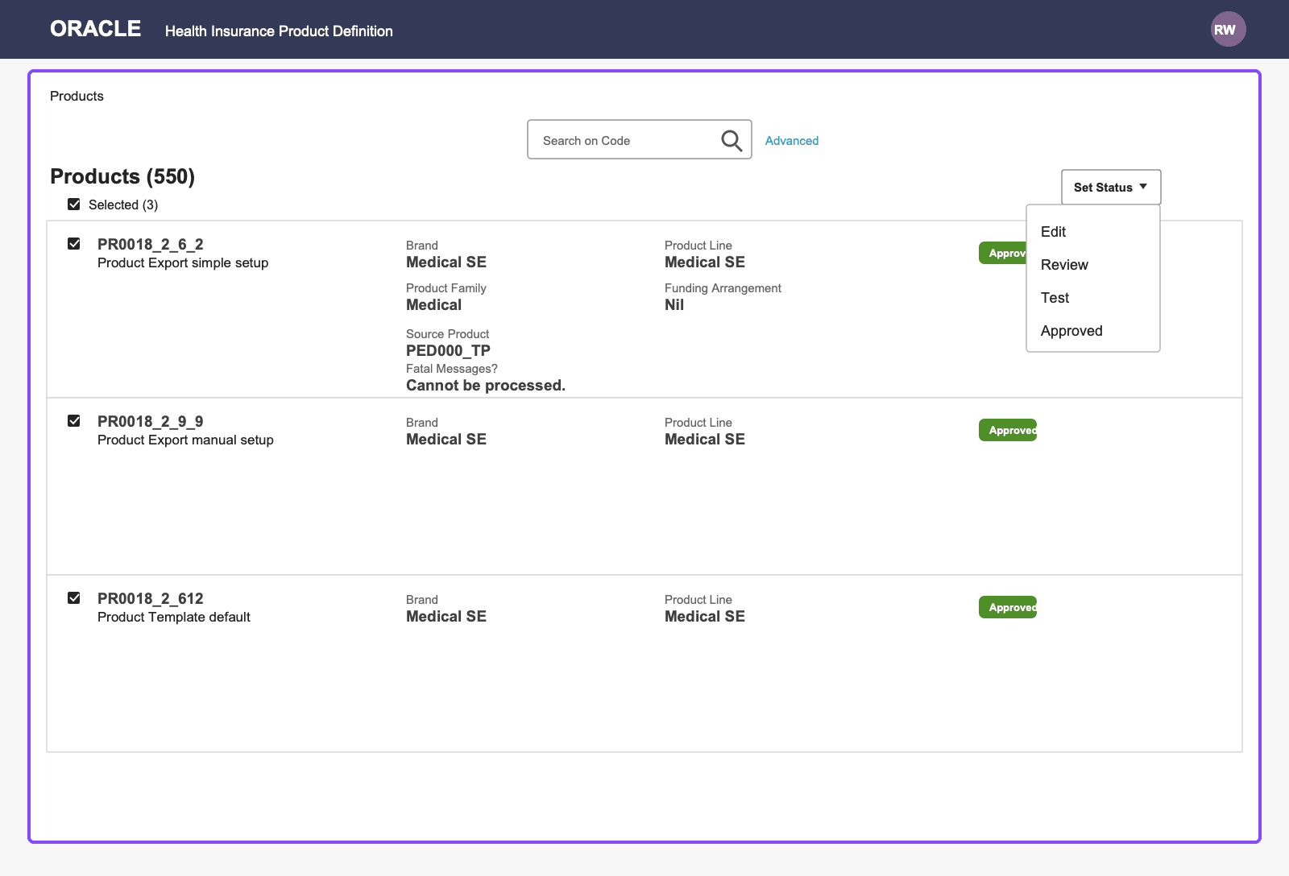The width and height of the screenshot is (1289, 876).
Task: Open the RW user avatar menu
Action: 1228,30
